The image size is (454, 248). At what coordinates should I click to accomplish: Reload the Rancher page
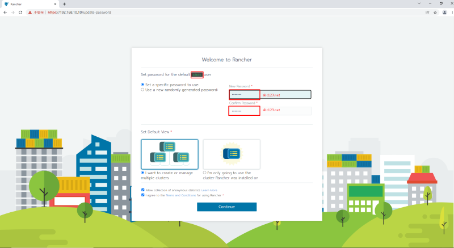(20, 12)
